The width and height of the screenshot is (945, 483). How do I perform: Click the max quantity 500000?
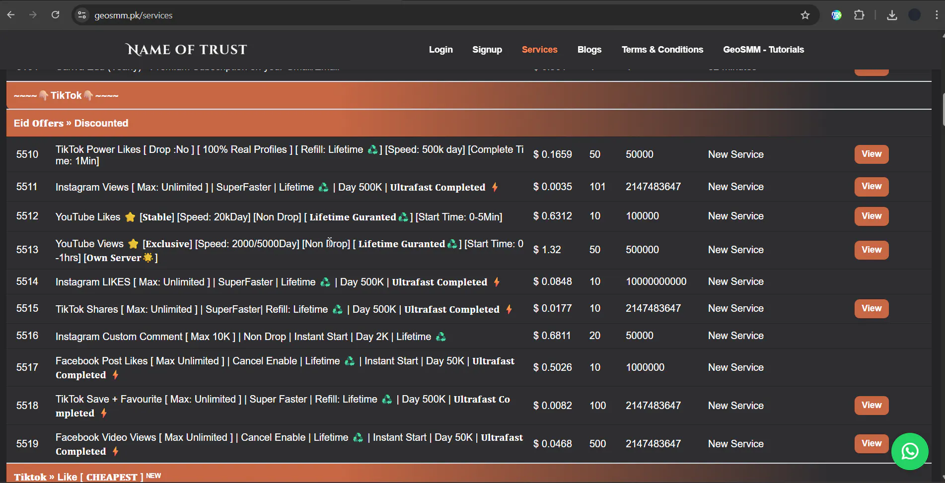642,250
